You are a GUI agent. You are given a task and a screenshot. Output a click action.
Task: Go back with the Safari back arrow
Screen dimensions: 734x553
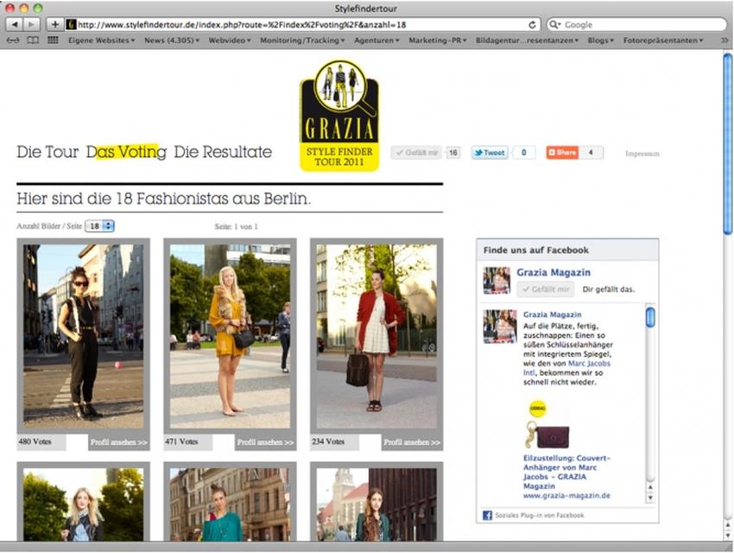15,24
